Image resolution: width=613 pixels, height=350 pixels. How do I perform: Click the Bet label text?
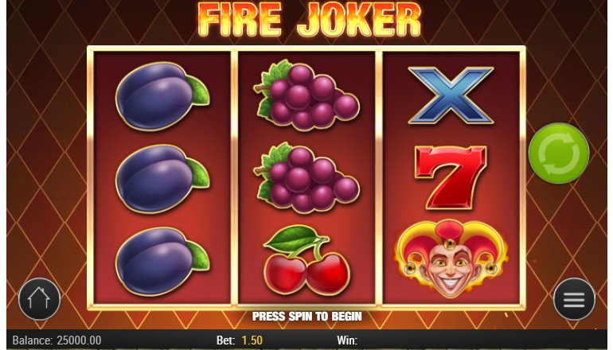[x=227, y=340]
